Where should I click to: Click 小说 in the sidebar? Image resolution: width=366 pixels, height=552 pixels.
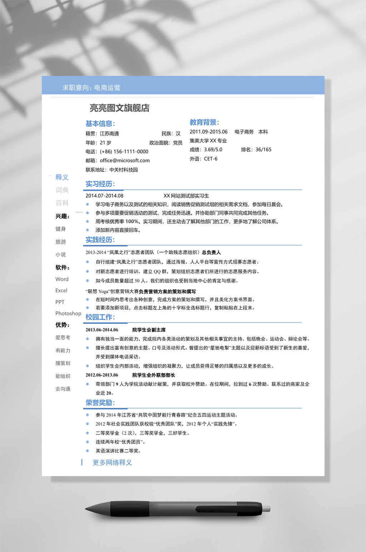(x=60, y=255)
